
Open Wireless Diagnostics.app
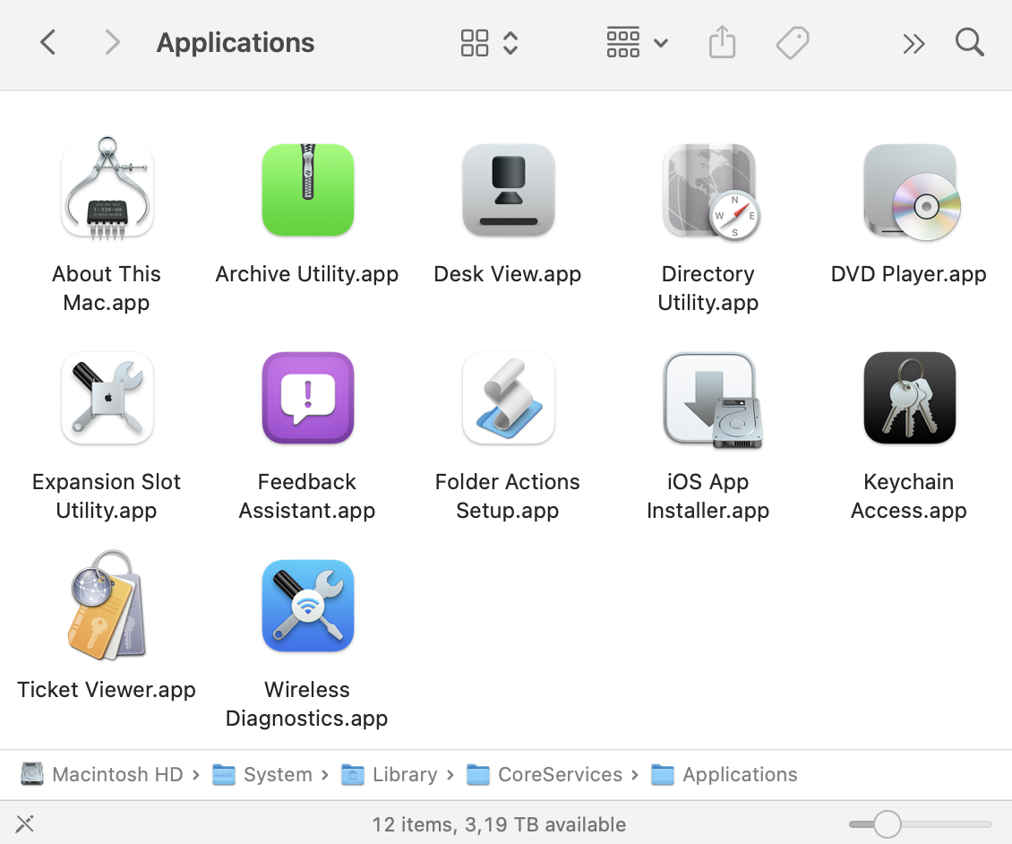[x=308, y=606]
